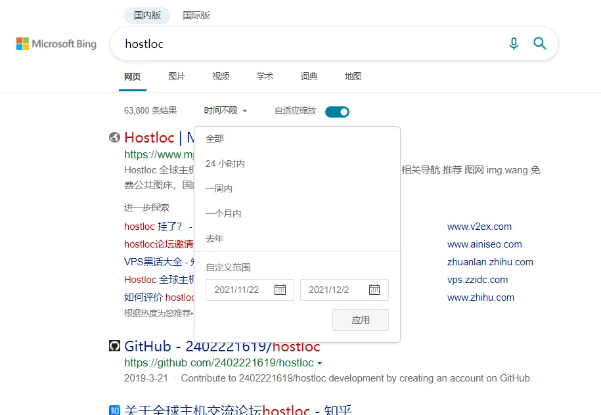Select 全部 in the time filter

tap(215, 139)
